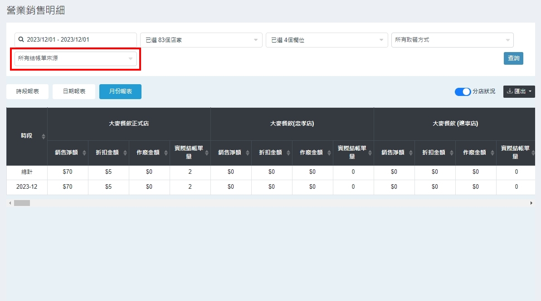Open the 已選 83個店家 store dropdown
Screen dimensions: 541x301
coord(201,40)
